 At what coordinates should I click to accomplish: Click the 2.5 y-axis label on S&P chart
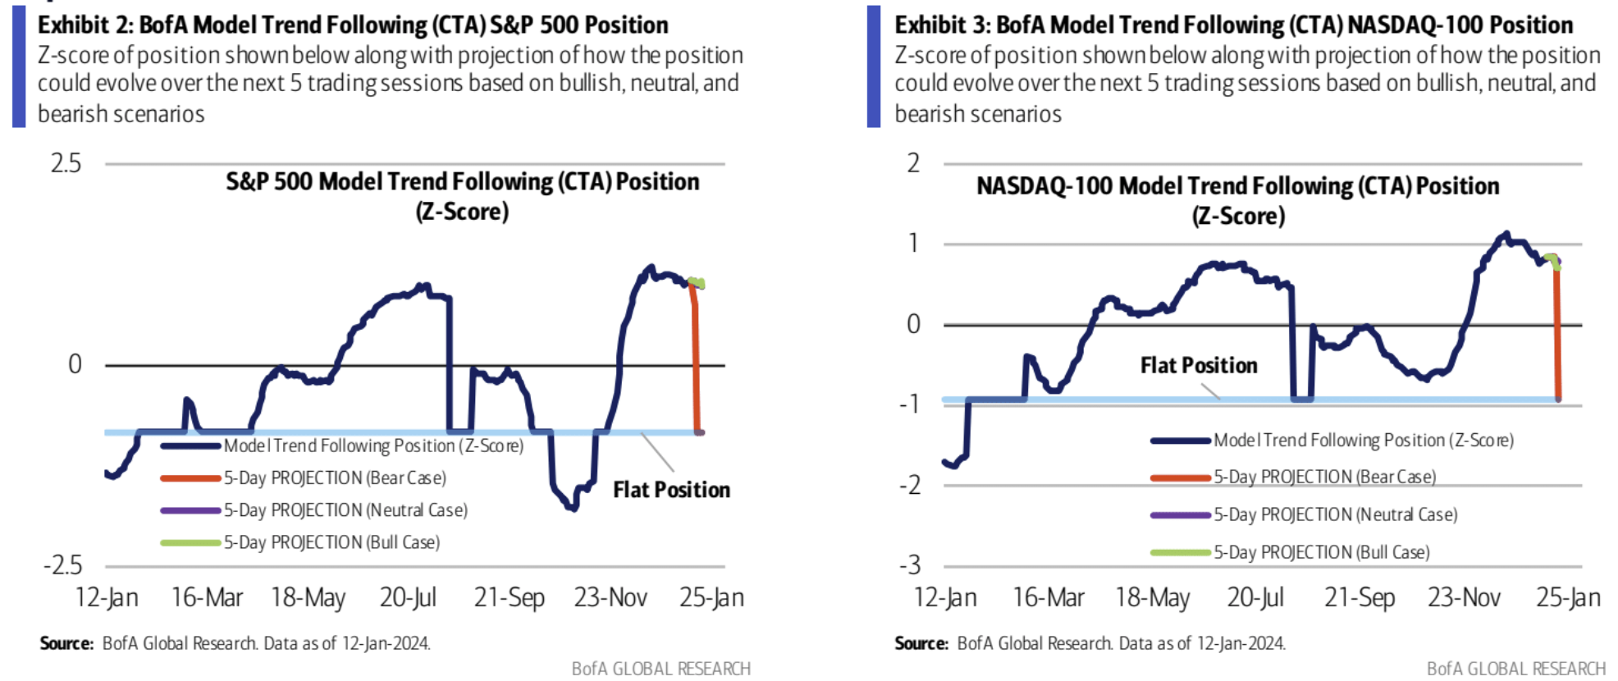(66, 163)
